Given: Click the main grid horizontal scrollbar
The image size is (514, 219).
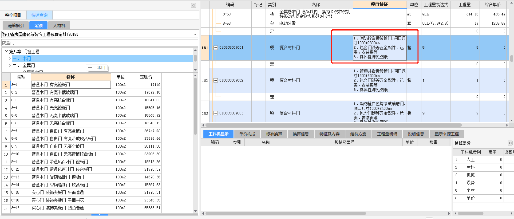Looking at the screenshot, I should [x=333, y=125].
